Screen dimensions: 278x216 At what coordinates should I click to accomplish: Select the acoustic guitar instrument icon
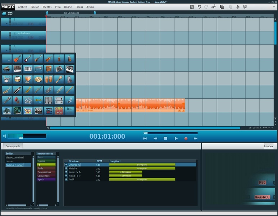pyautogui.click(x=18, y=58)
